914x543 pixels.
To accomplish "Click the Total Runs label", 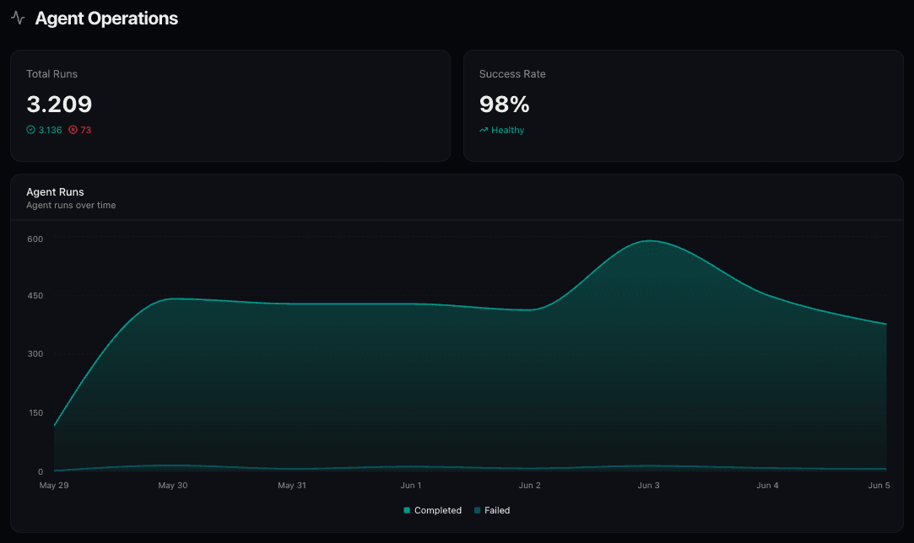I will (x=51, y=74).
